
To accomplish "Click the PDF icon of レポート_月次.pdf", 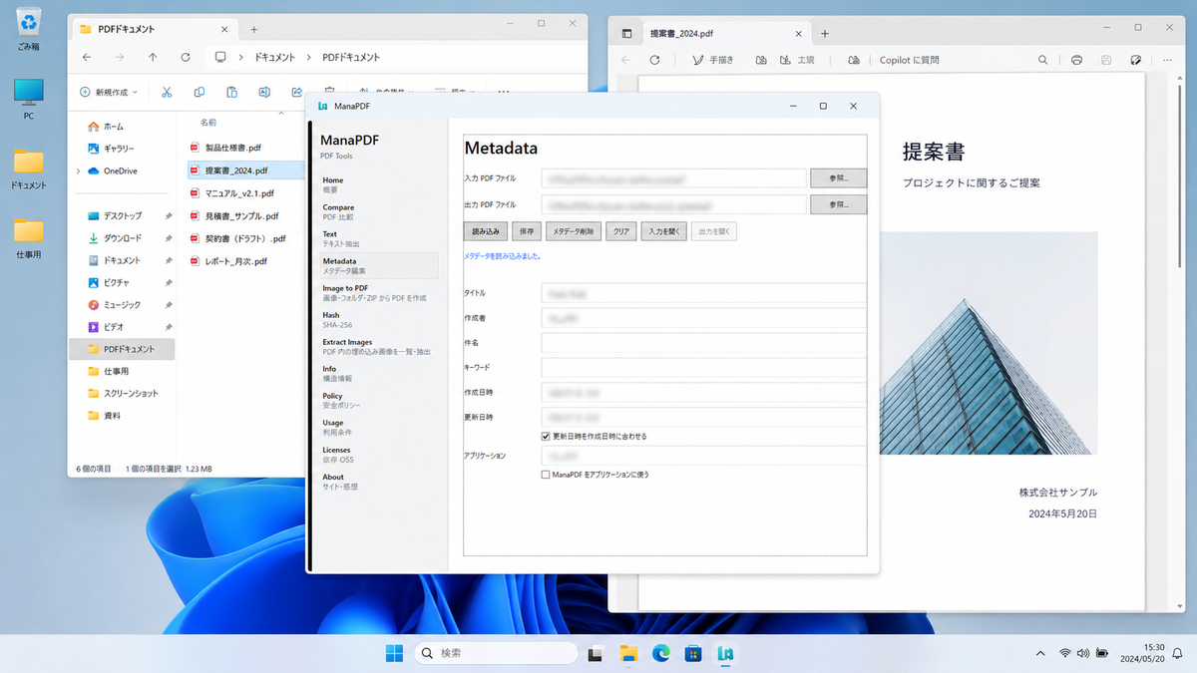I will [x=196, y=261].
